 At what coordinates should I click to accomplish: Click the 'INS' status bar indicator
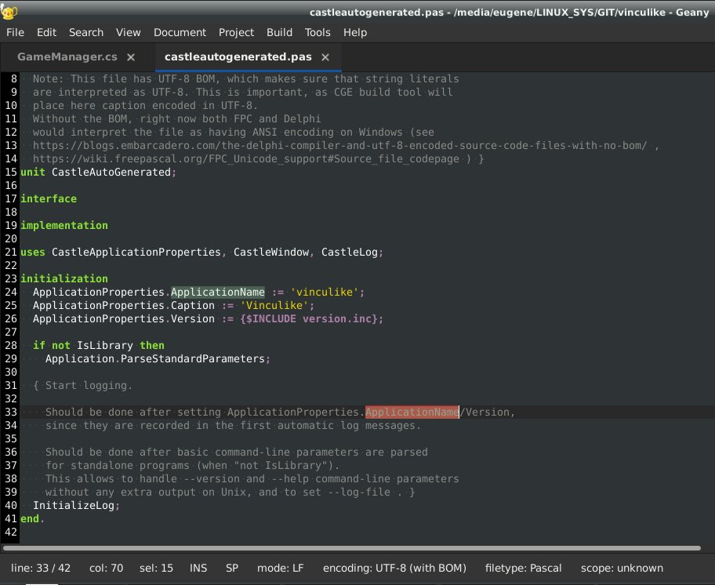point(198,568)
